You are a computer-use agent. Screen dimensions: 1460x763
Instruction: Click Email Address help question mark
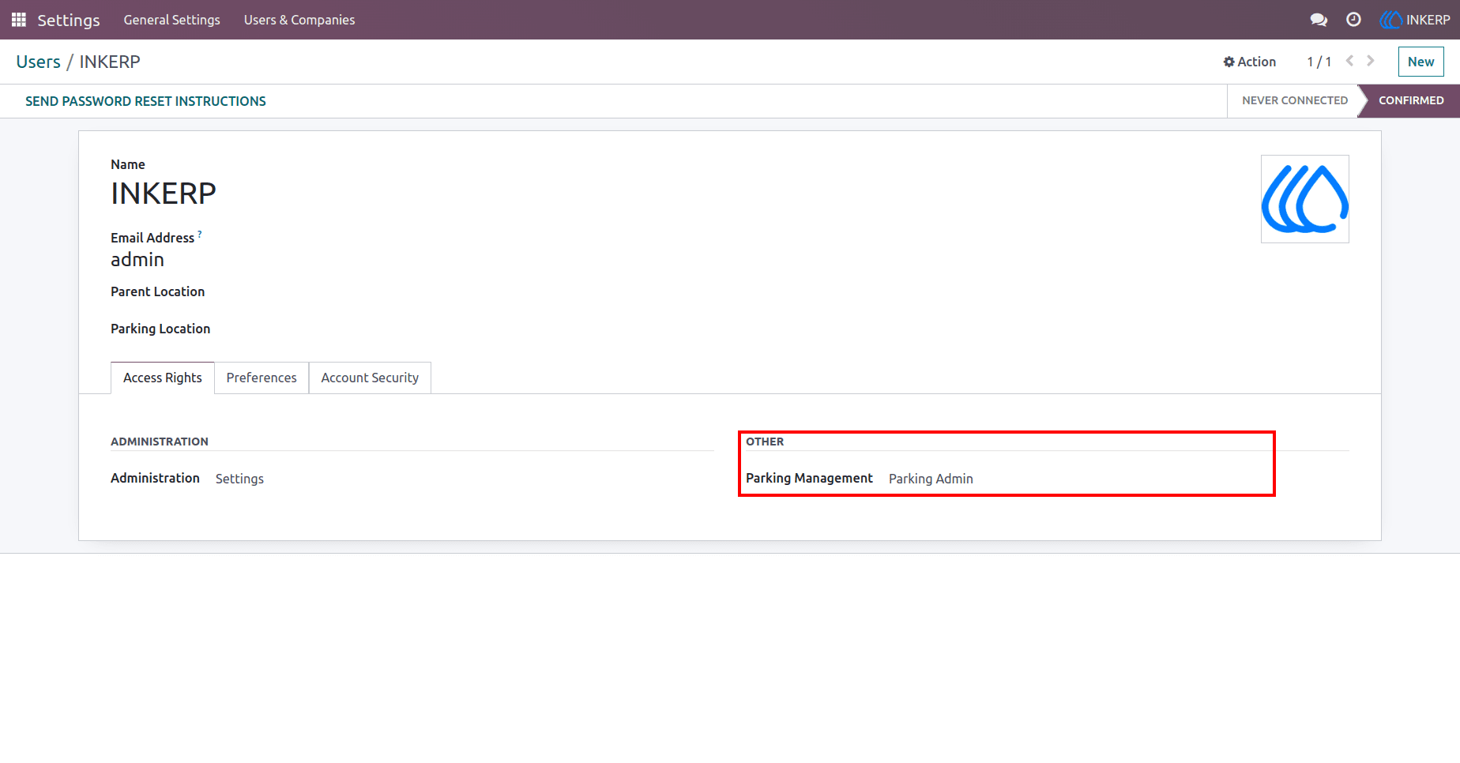click(200, 234)
